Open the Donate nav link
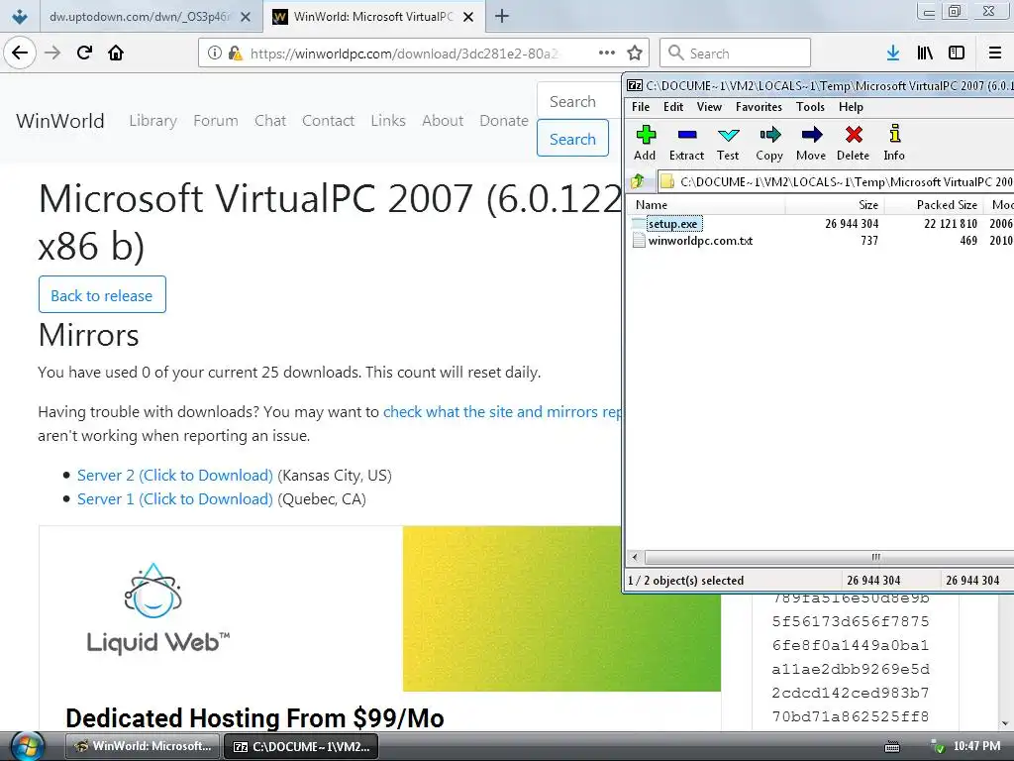The image size is (1014, 761). (x=504, y=120)
